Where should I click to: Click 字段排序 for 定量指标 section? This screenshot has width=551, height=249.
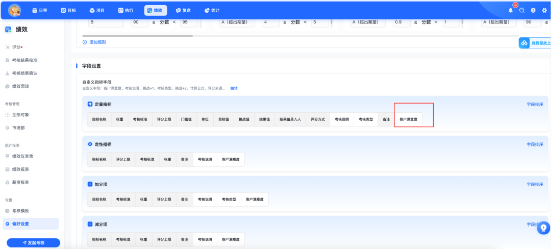(535, 104)
